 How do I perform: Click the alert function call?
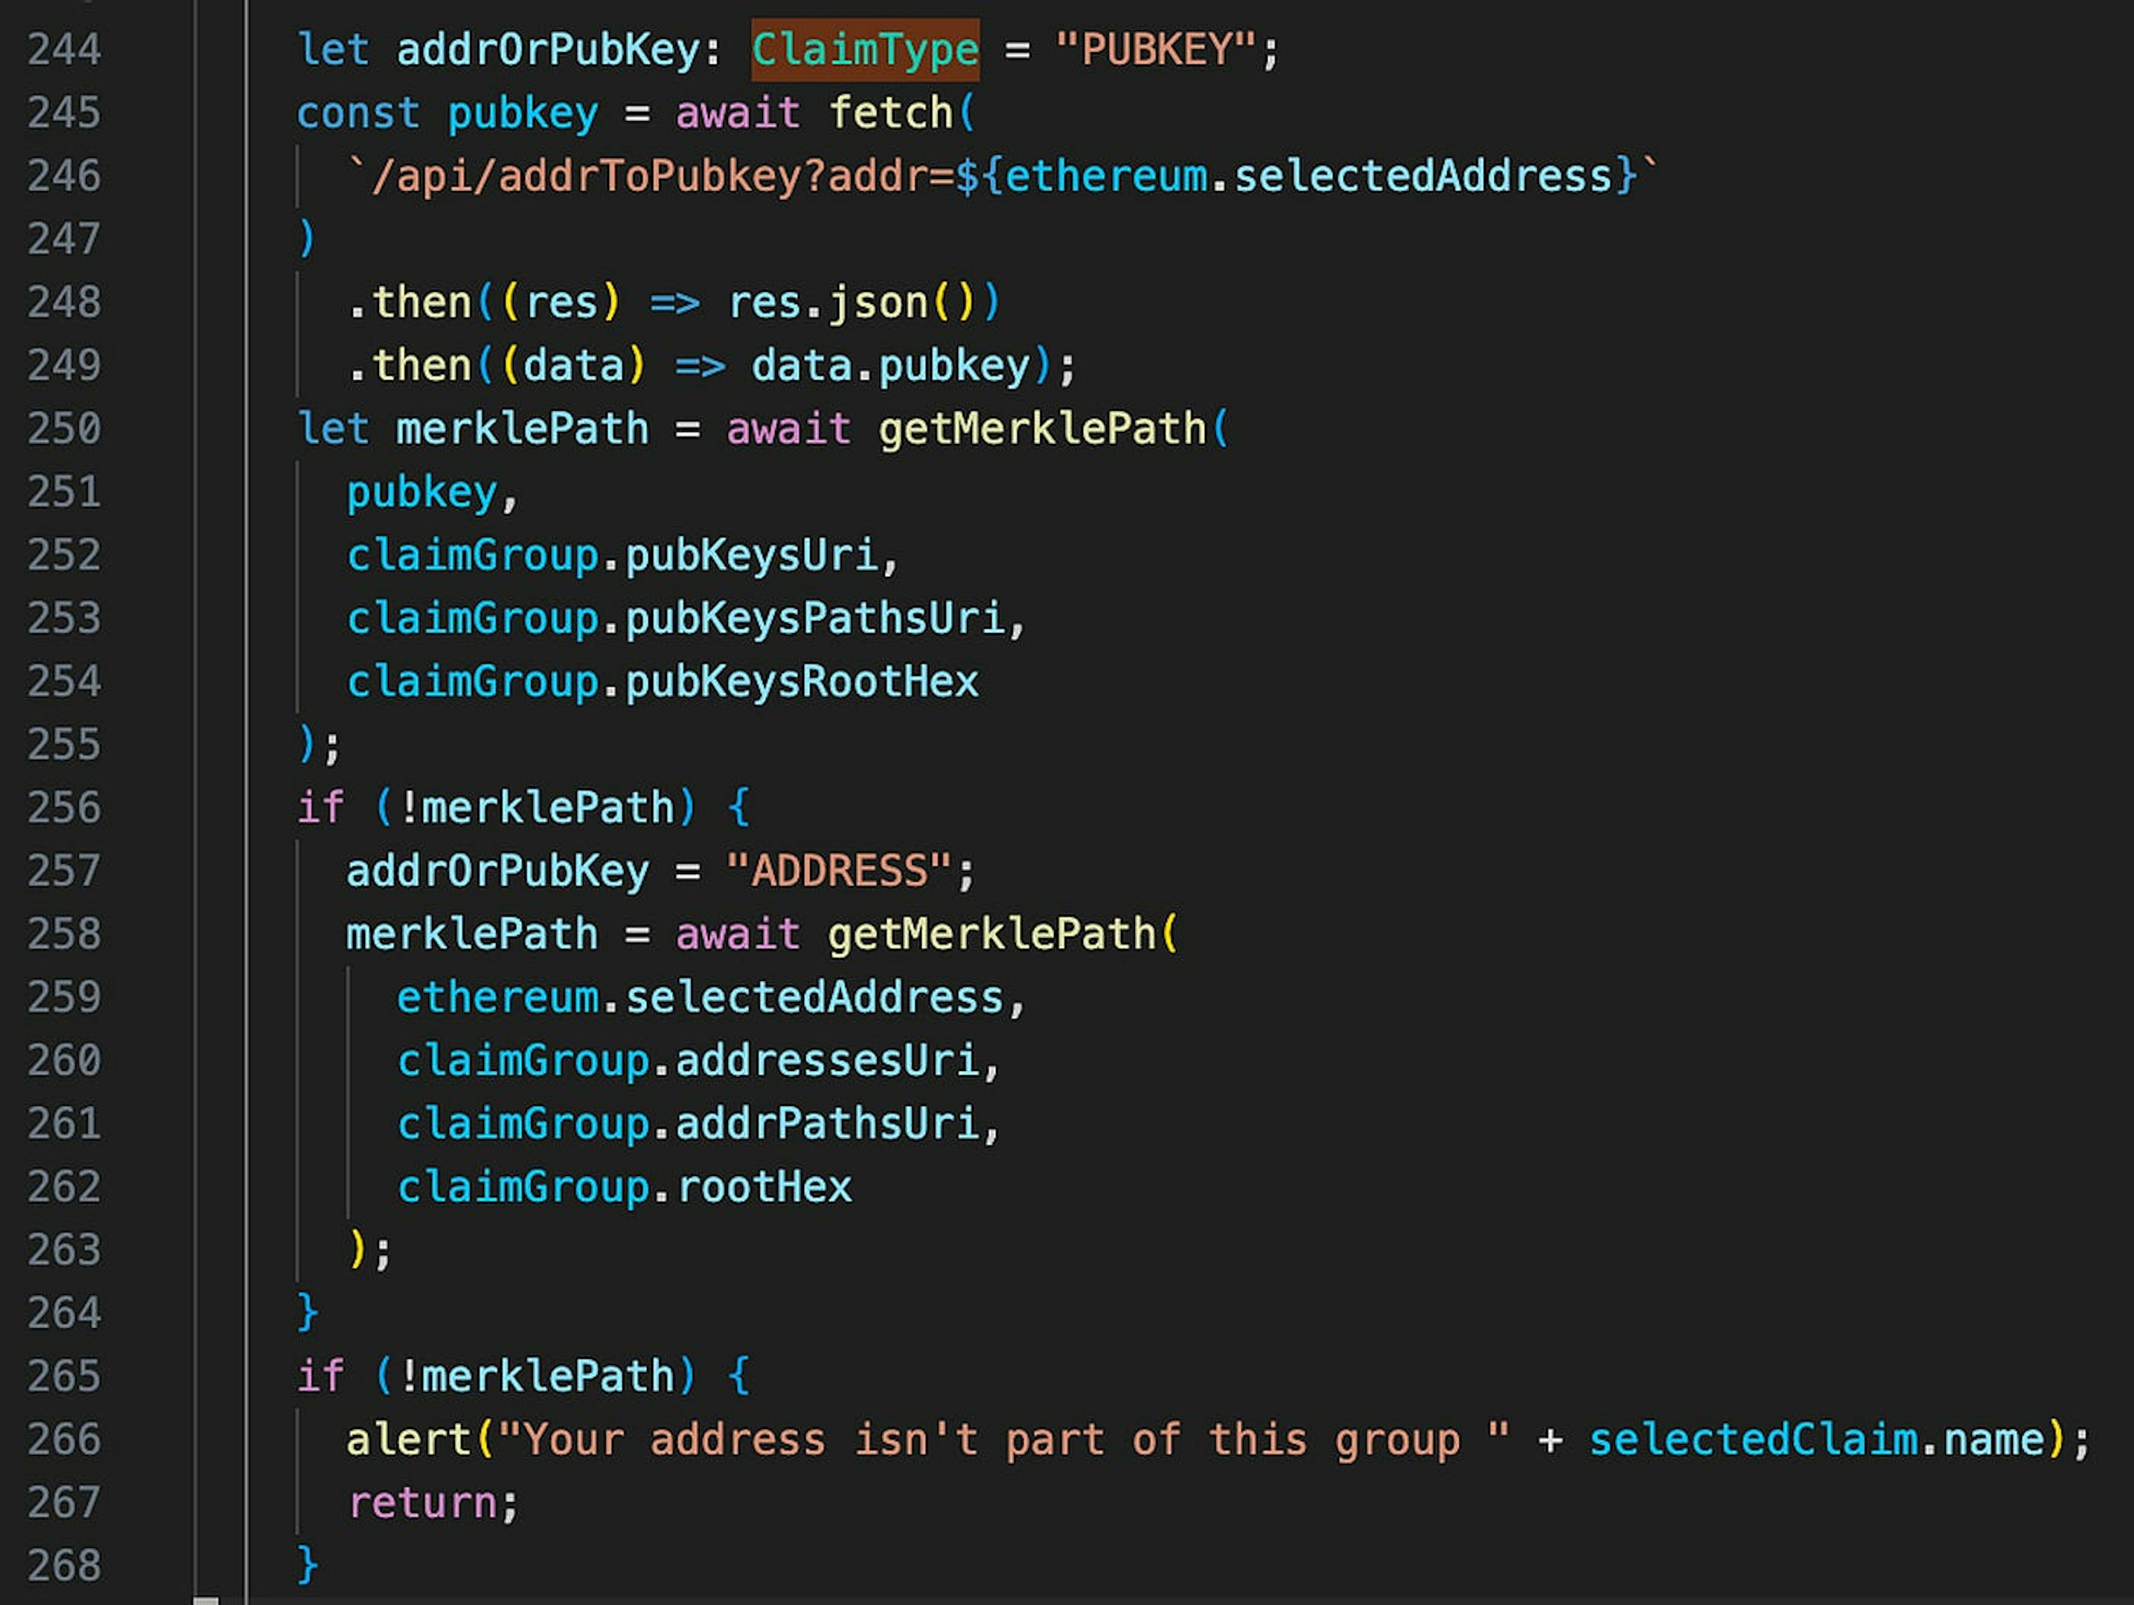click(x=409, y=1439)
